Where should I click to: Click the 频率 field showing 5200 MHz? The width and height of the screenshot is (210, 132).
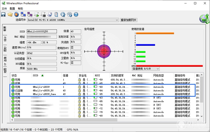point(42,69)
